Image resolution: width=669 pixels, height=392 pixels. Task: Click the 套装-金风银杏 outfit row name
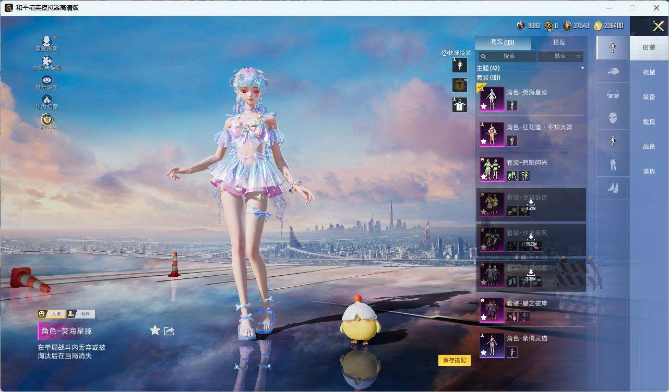(527, 198)
